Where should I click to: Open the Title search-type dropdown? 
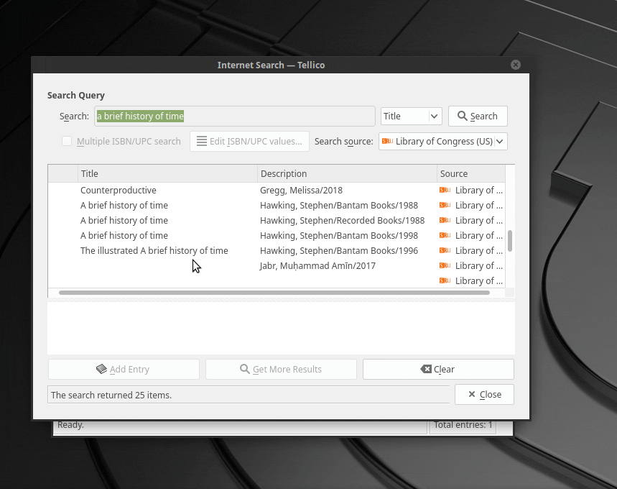coord(411,116)
